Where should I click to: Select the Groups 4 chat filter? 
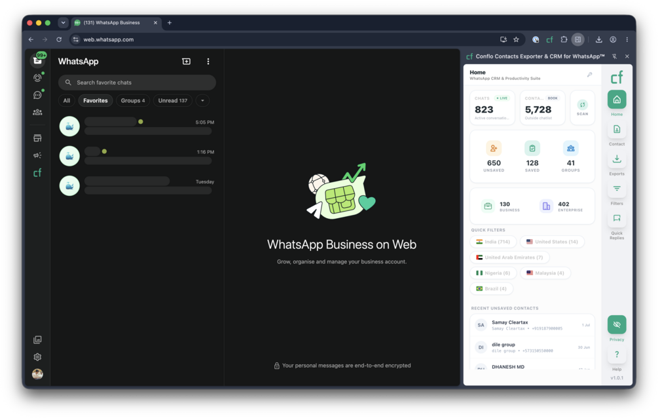(x=133, y=100)
